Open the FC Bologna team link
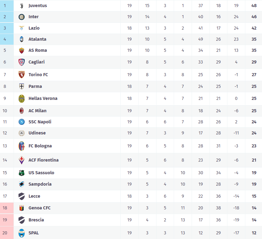The height and width of the screenshot is (239, 262). point(40,146)
